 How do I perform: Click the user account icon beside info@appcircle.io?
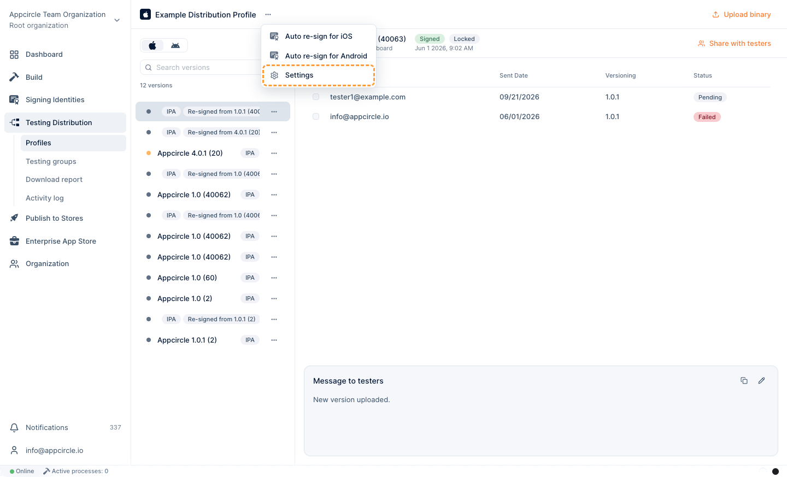click(x=14, y=450)
